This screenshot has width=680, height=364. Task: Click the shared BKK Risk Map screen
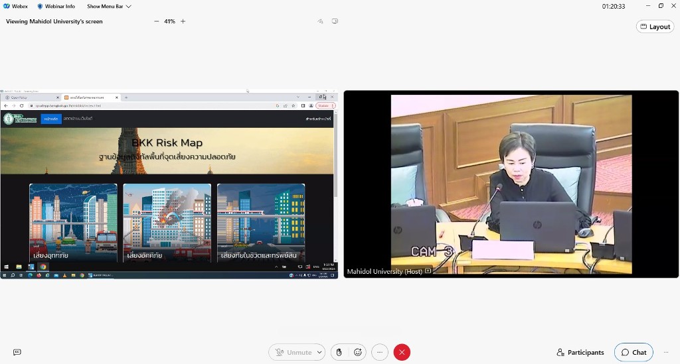[x=169, y=184]
